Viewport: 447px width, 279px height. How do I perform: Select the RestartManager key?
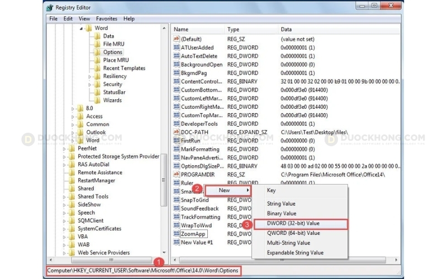(96, 180)
